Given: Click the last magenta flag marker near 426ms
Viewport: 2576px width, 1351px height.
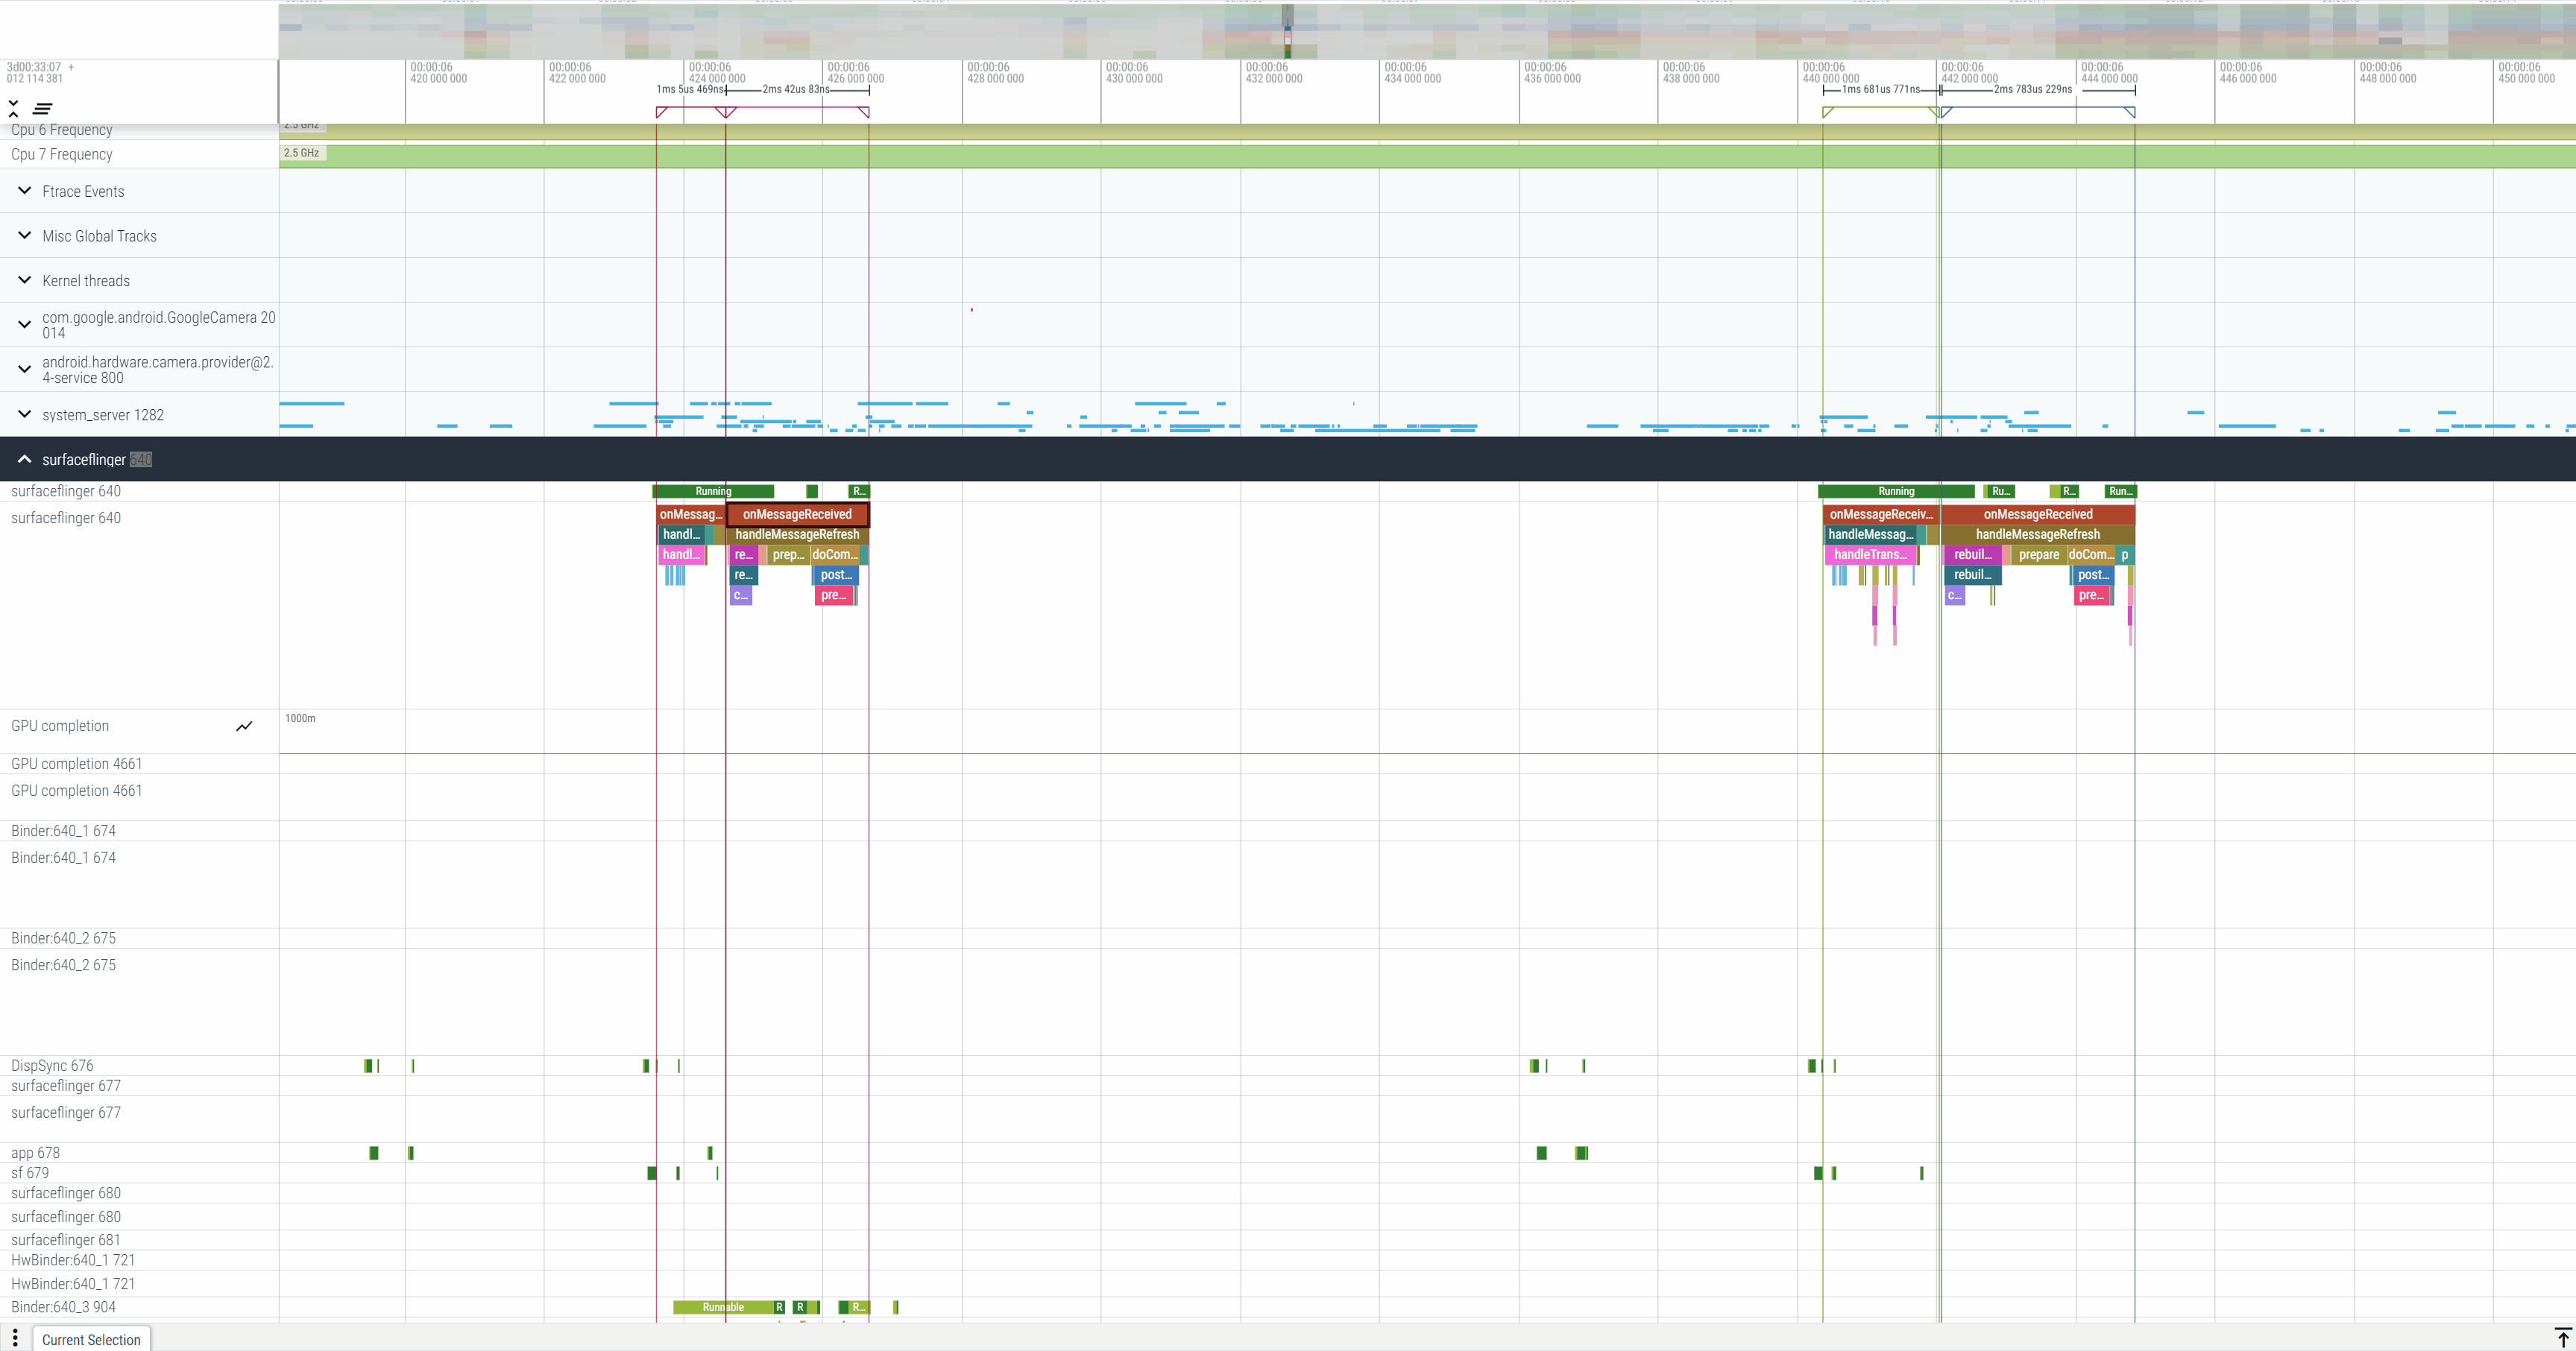Looking at the screenshot, I should [x=865, y=113].
